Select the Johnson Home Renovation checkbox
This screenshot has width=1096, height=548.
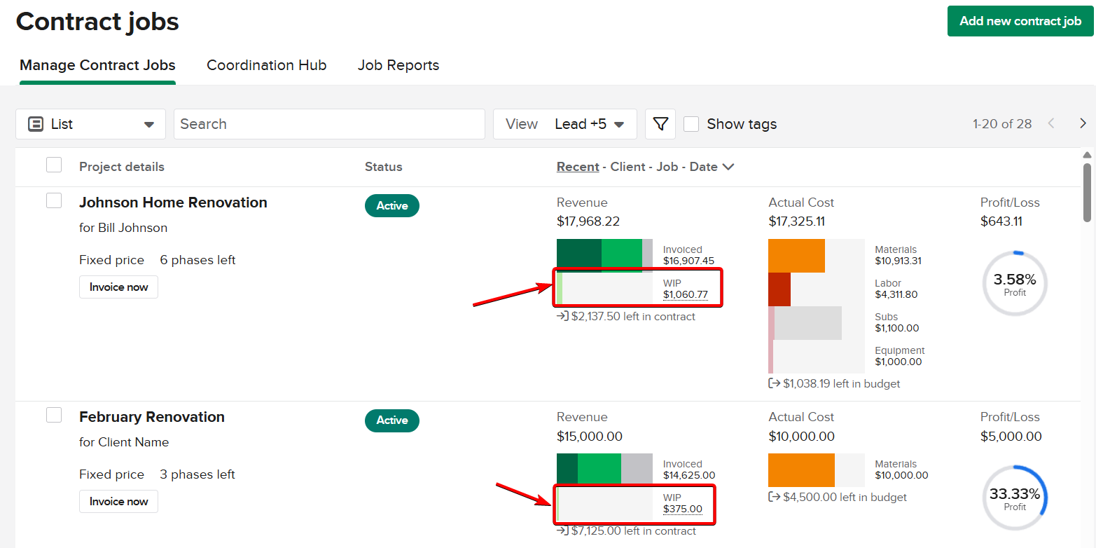click(54, 201)
